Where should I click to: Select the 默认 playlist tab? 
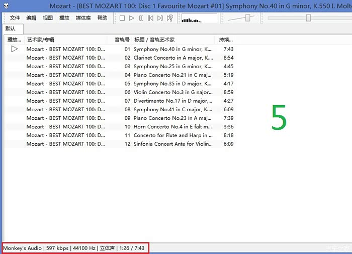pos(11,29)
